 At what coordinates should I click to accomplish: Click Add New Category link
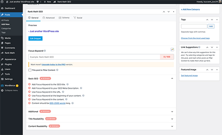[x=191, y=9]
